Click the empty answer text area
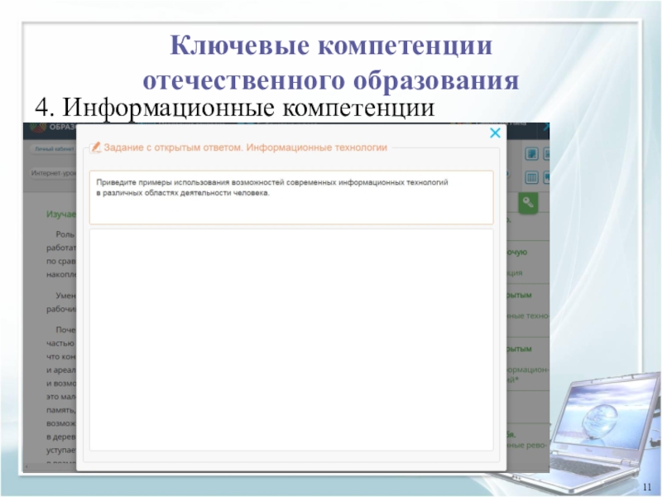Viewport: 662px width, 497px height. [291, 340]
